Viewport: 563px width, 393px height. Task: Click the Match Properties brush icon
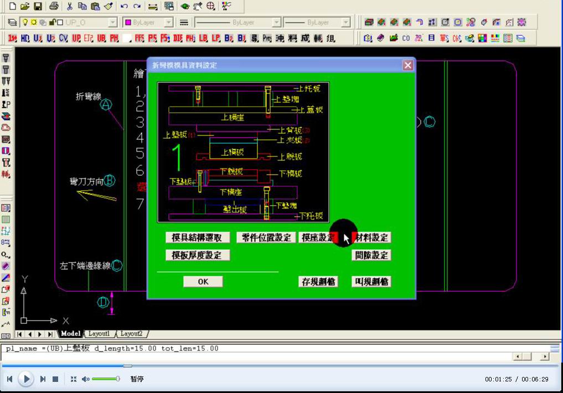(108, 6)
